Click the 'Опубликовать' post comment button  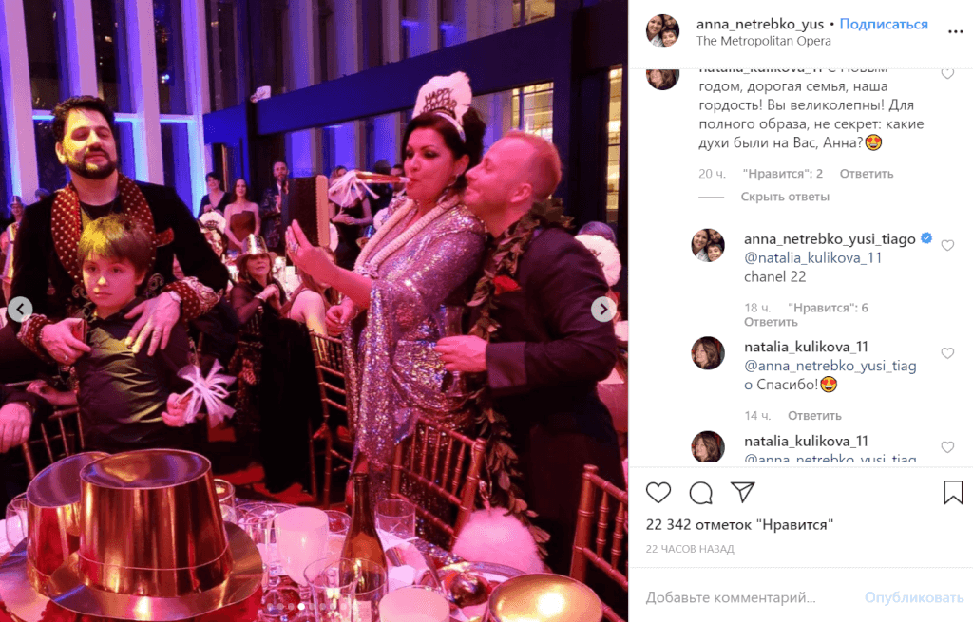(x=913, y=598)
